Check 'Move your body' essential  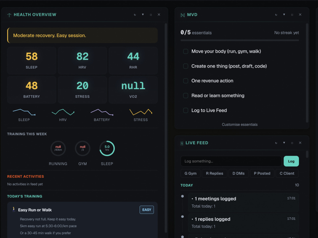pyautogui.click(x=186, y=51)
